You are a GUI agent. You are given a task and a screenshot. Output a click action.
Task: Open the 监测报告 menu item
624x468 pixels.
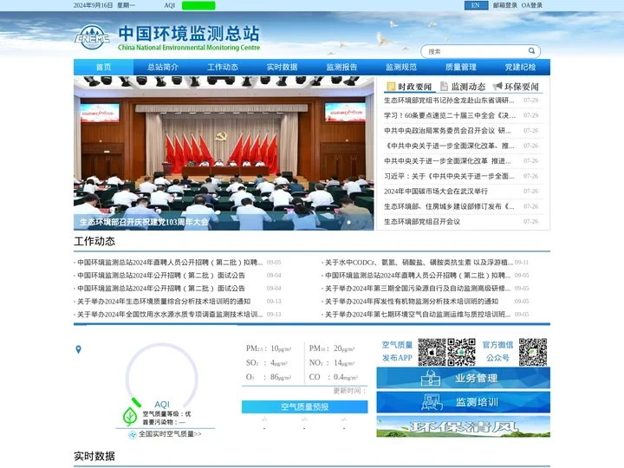[x=341, y=67]
